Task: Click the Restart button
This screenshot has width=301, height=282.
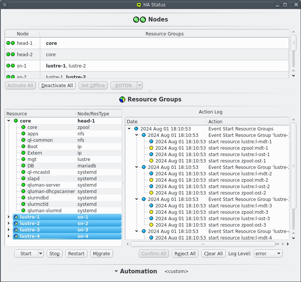Action: (x=76, y=253)
